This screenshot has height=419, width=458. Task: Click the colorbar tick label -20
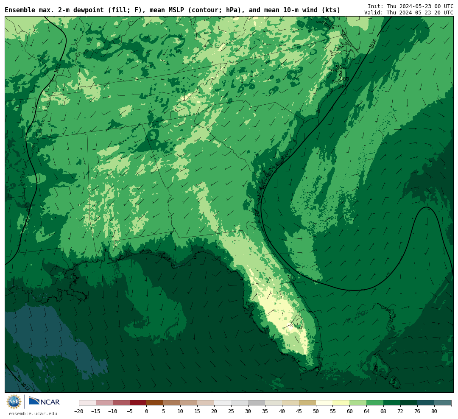pyautogui.click(x=79, y=411)
